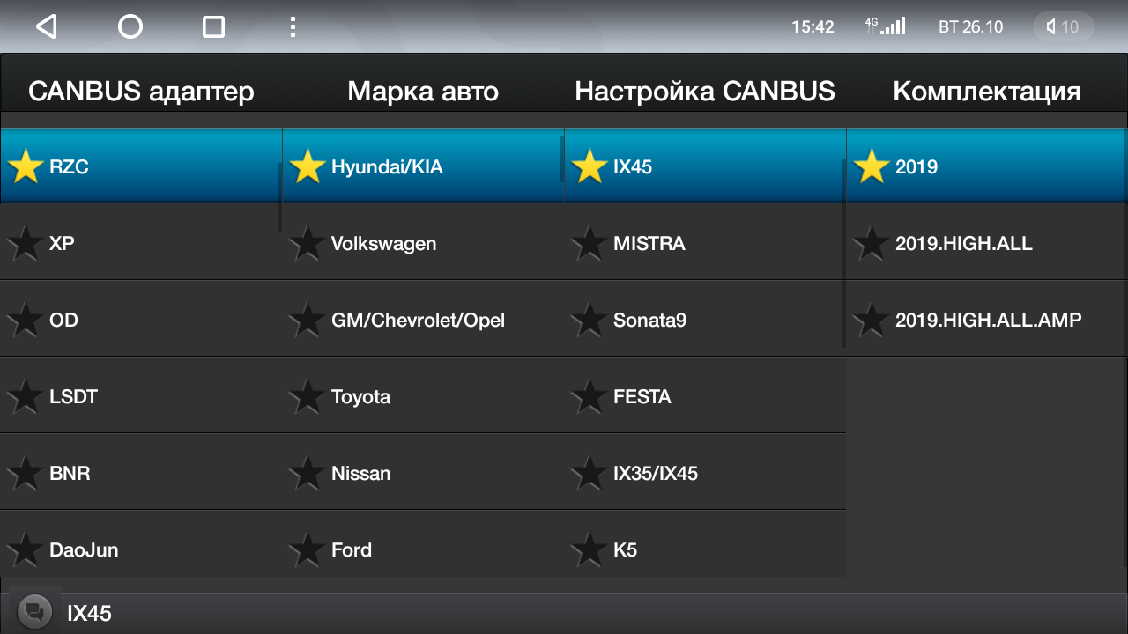Viewport: 1128px width, 634px height.
Task: Select Toyota car brand
Action: (423, 396)
